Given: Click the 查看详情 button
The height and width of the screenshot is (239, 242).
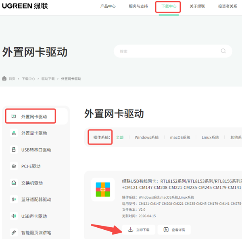Looking at the screenshot, I should (174, 230).
